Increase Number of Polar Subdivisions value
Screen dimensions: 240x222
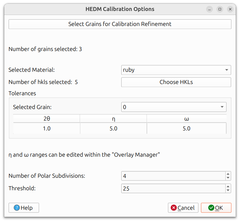pyautogui.click(x=228, y=174)
